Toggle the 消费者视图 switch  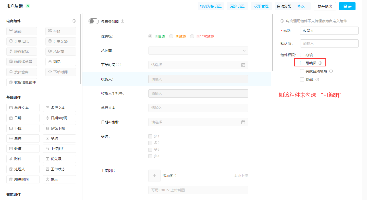[94, 21]
